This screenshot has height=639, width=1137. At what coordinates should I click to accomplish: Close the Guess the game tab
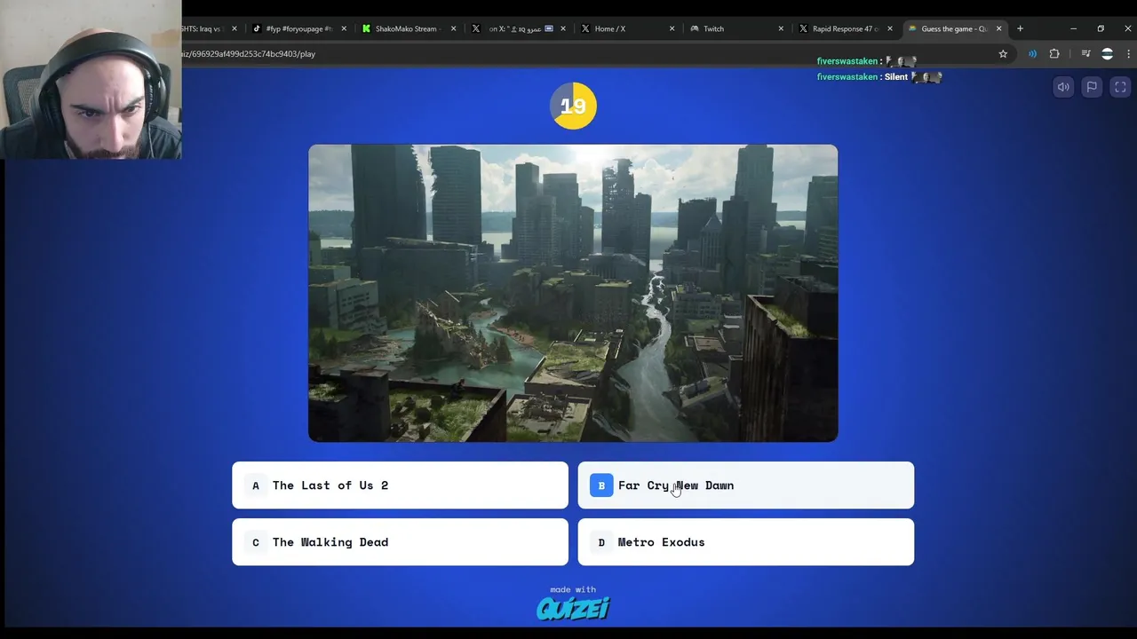tap(998, 28)
